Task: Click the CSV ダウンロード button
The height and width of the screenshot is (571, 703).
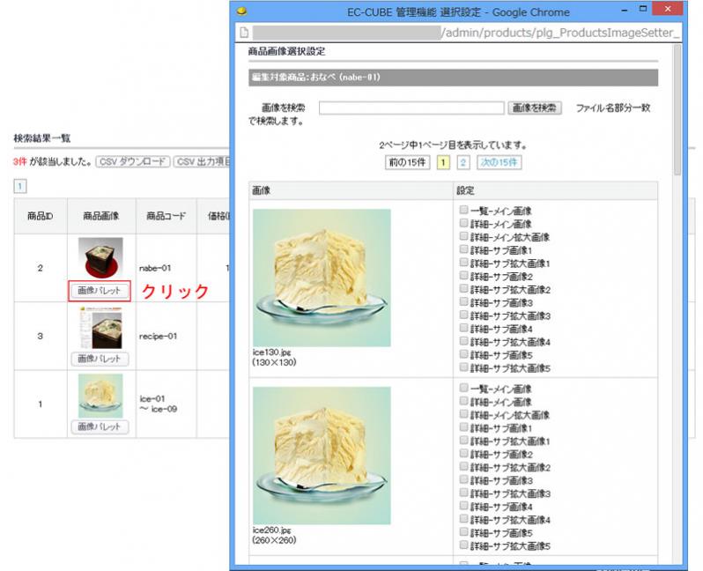Action: pyautogui.click(x=133, y=161)
